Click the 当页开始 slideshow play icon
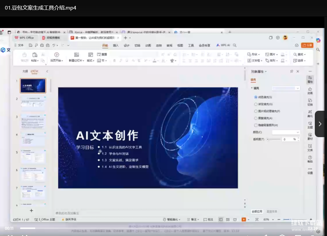The height and width of the screenshot is (236, 327). [56, 55]
